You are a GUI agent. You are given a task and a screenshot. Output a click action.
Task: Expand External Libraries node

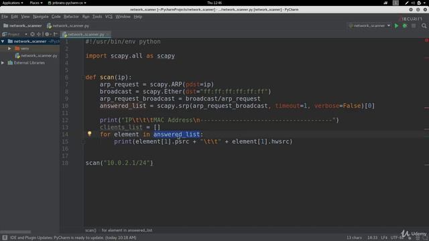[3, 62]
